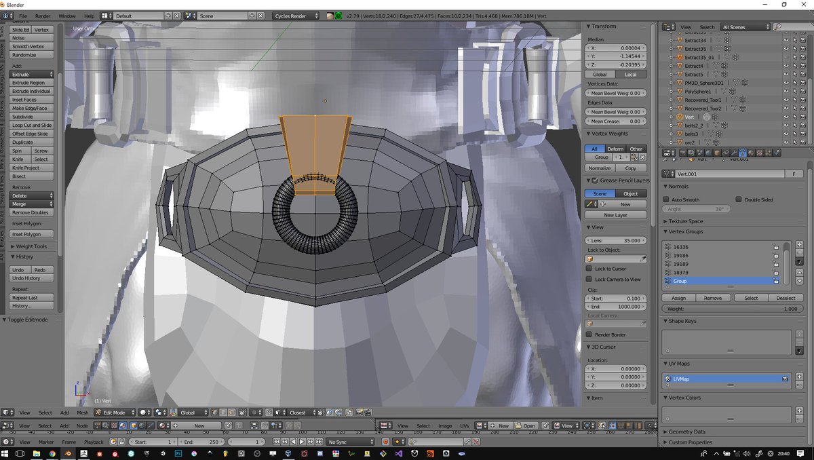
Task: Click the UV editor pin image icon
Action: (x=545, y=425)
